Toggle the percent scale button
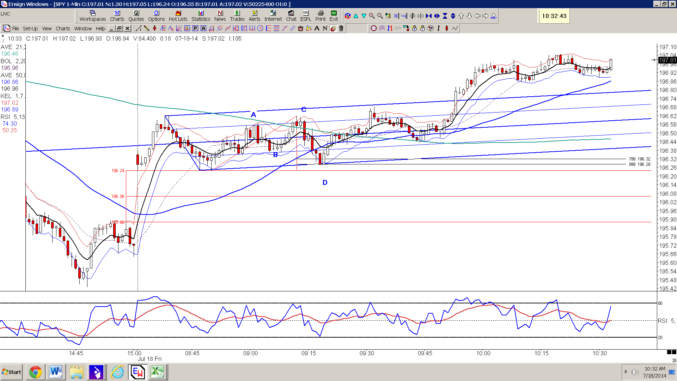 click(397, 16)
